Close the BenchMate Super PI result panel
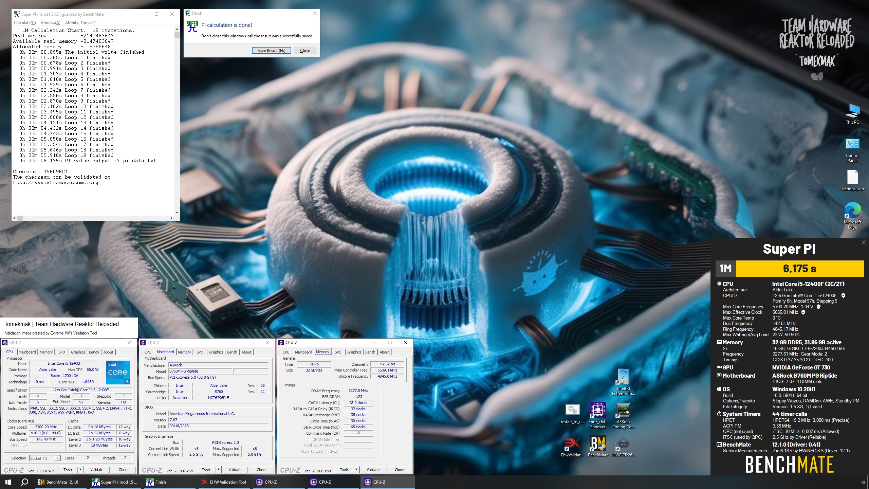The image size is (869, 489). 864,242
